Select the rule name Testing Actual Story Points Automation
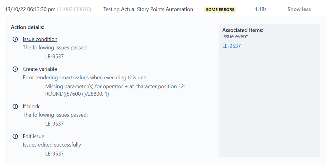 coord(148,9)
